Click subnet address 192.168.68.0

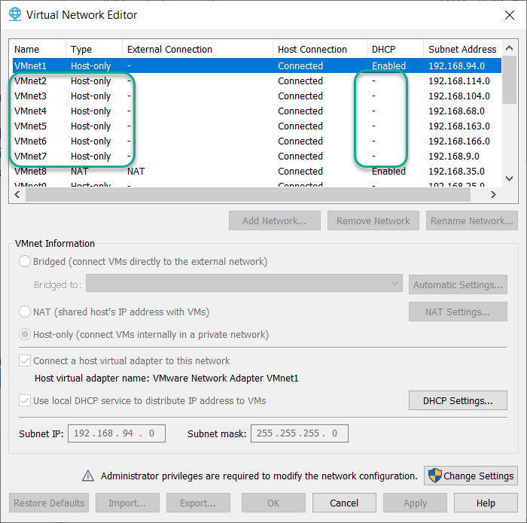(456, 111)
